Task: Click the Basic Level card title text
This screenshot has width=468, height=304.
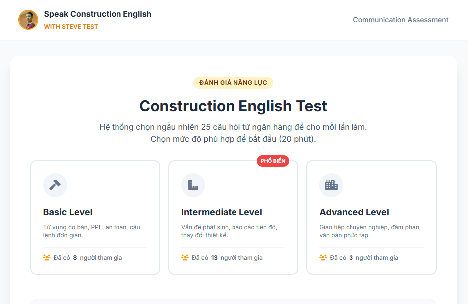Action: 68,212
